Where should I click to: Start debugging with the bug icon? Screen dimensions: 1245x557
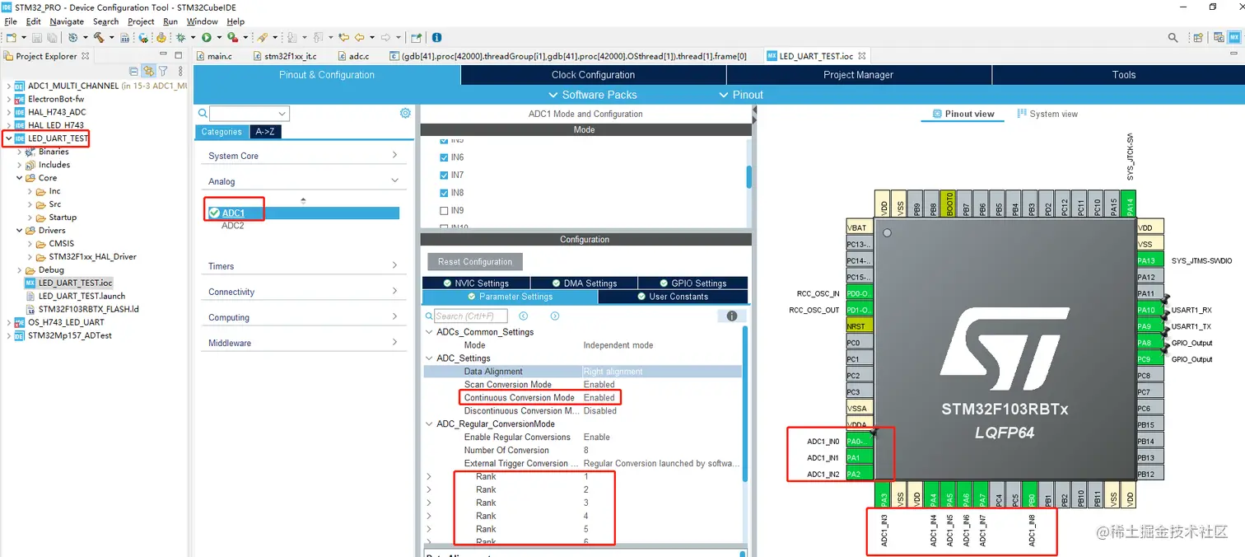click(x=180, y=38)
